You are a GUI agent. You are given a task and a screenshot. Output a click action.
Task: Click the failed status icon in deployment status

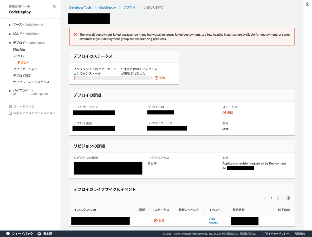click(x=156, y=78)
